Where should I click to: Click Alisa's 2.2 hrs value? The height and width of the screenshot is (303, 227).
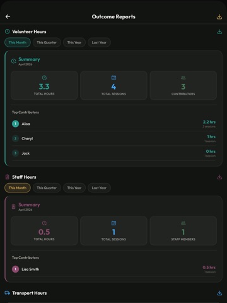click(209, 122)
